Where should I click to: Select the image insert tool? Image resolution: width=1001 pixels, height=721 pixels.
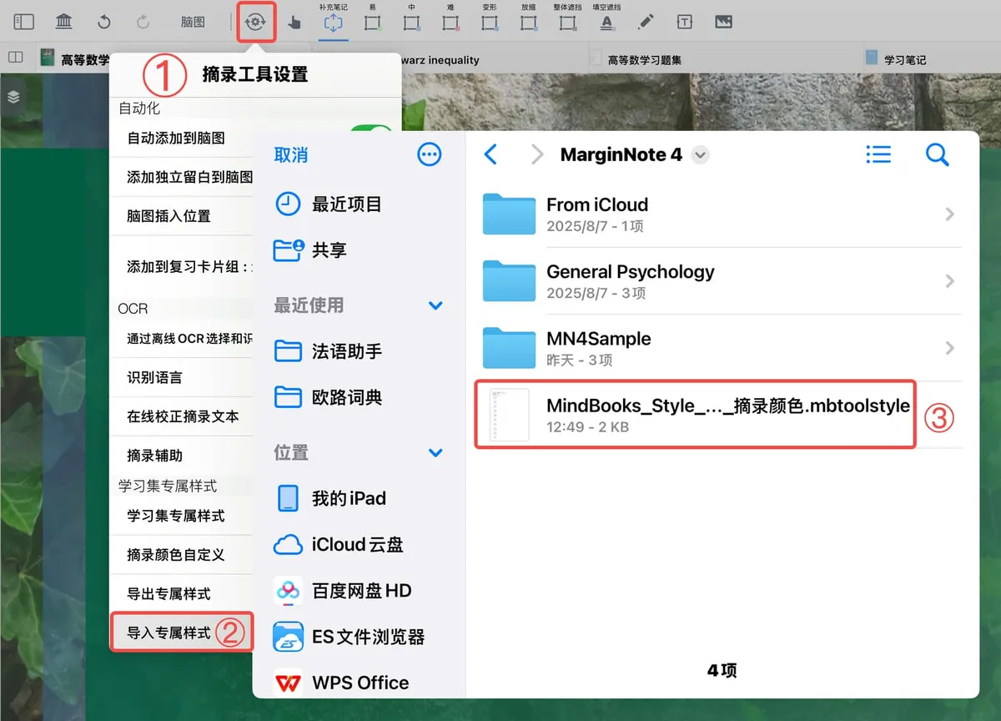[x=723, y=23]
